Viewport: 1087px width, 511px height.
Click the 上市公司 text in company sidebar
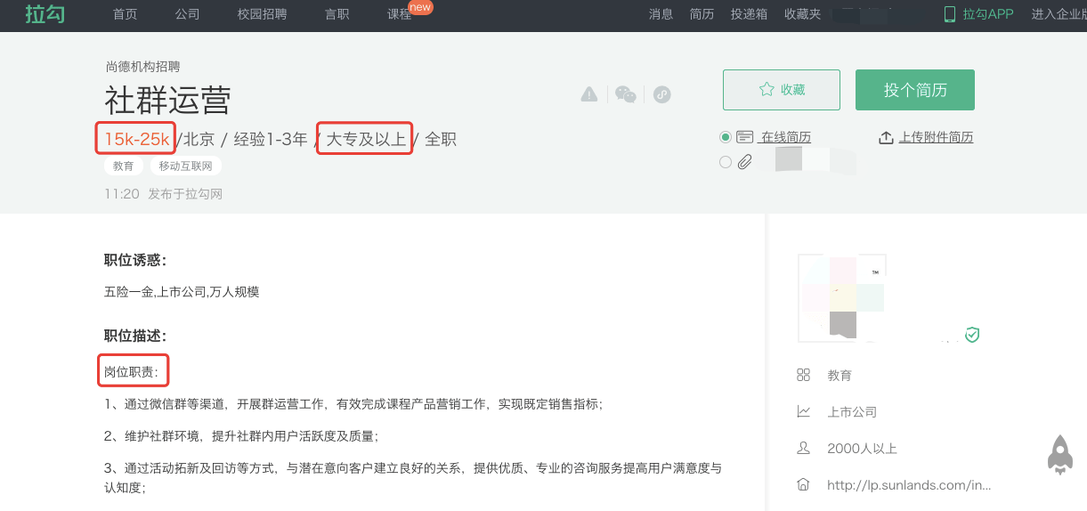852,411
